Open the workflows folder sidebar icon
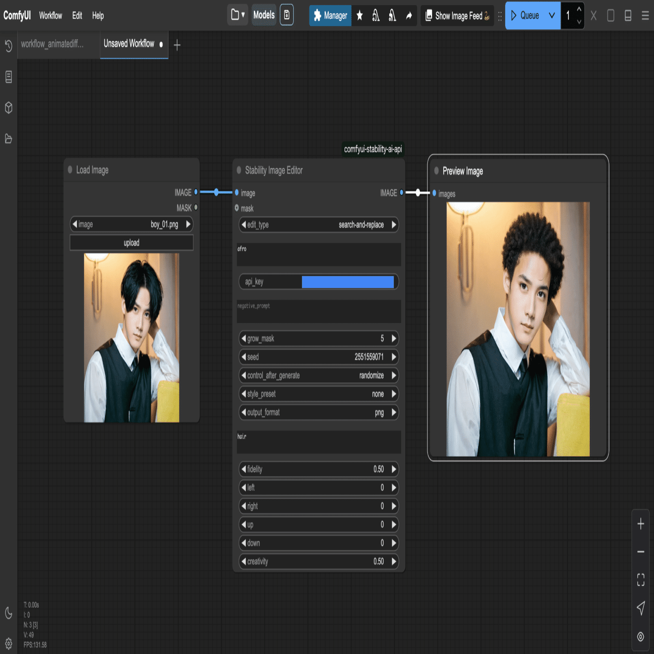Screen dimensions: 654x654 click(x=8, y=139)
